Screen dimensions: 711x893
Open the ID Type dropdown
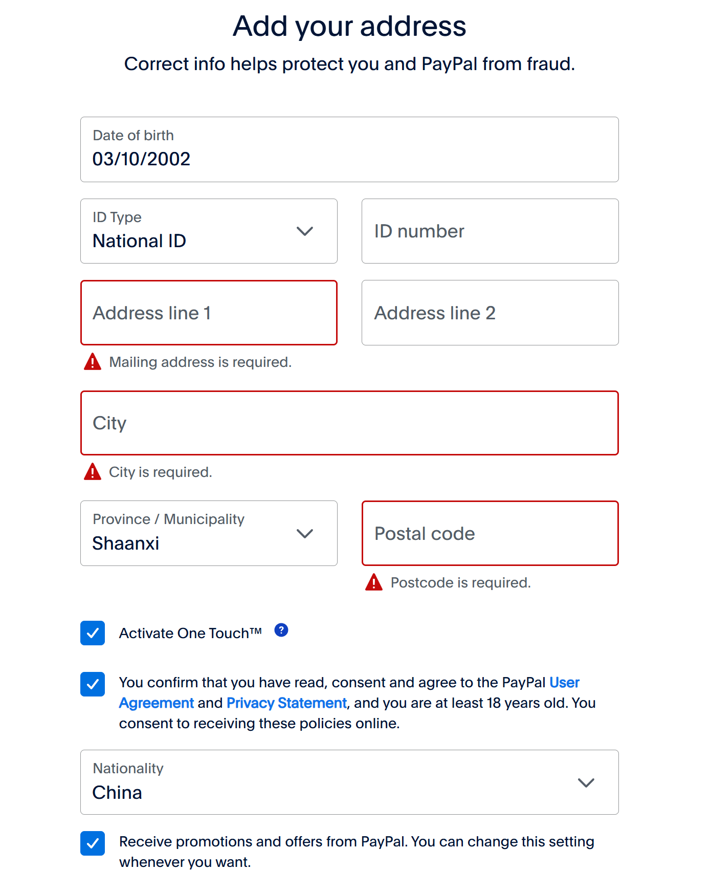coord(209,231)
